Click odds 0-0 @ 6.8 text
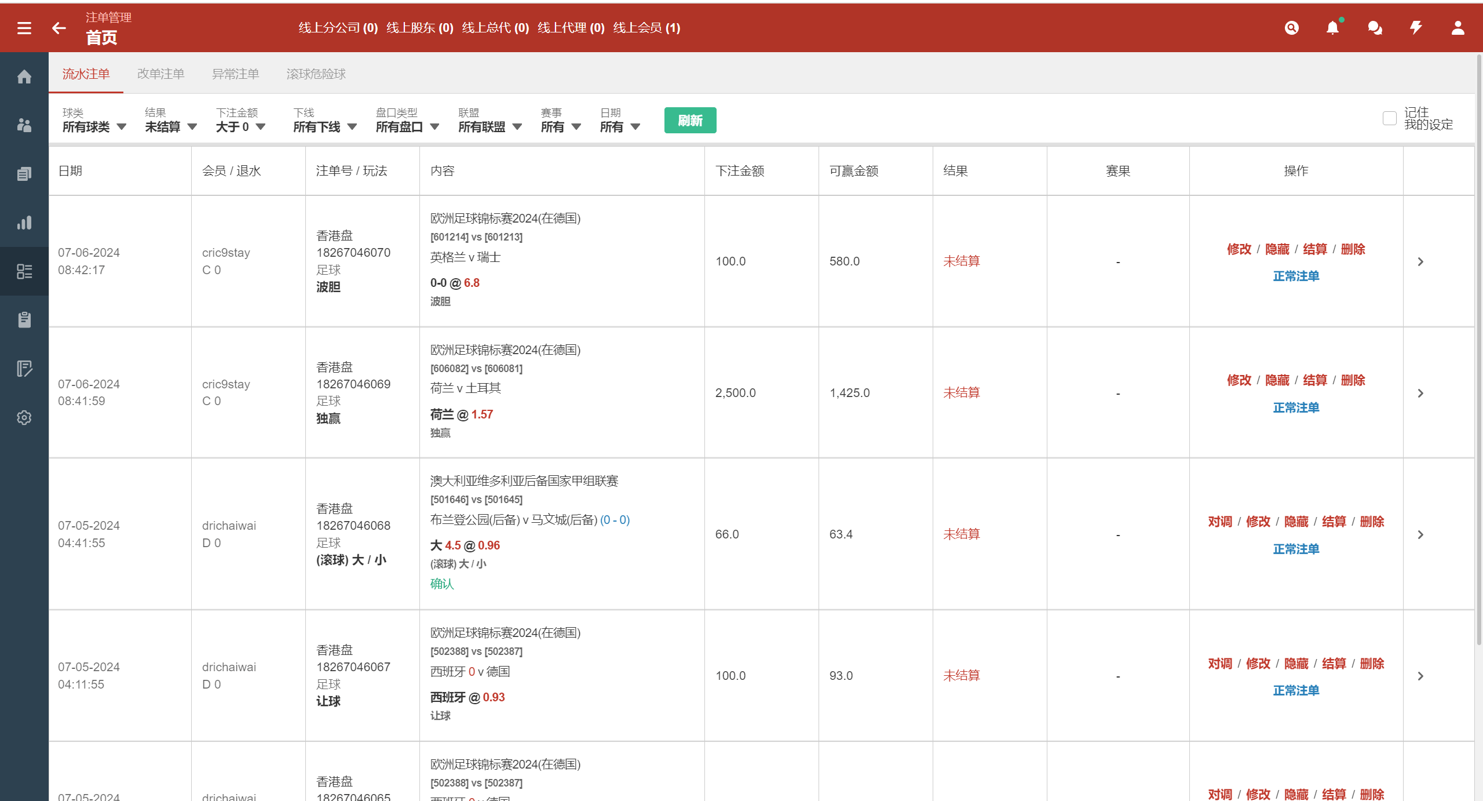 click(x=455, y=283)
